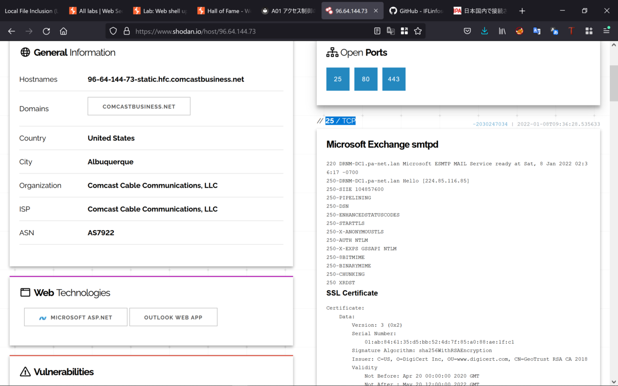
Task: Click the red T extension icon
Action: point(571,31)
